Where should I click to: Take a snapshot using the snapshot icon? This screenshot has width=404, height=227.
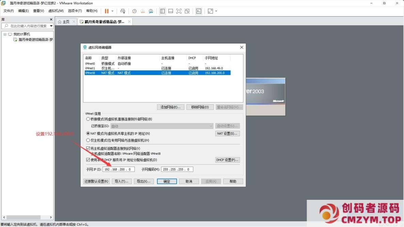tap(134, 11)
